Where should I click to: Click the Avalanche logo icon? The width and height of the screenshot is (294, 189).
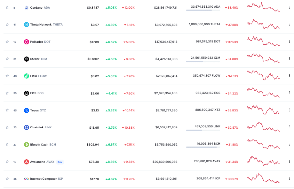27,162
